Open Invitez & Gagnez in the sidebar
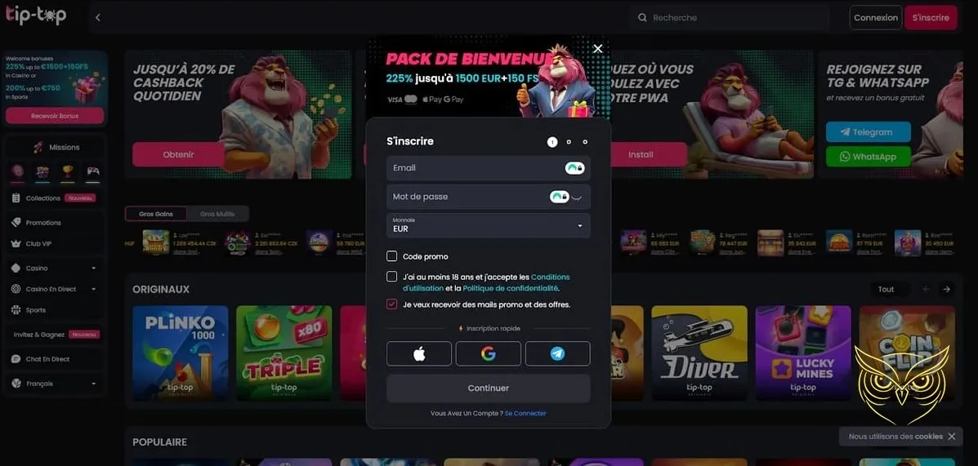The image size is (978, 466). click(x=54, y=335)
